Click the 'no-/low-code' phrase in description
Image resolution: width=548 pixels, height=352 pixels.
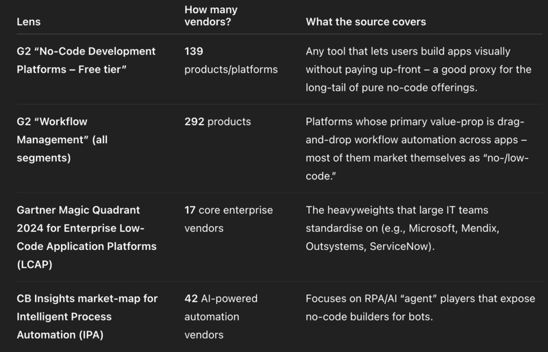coord(418,166)
